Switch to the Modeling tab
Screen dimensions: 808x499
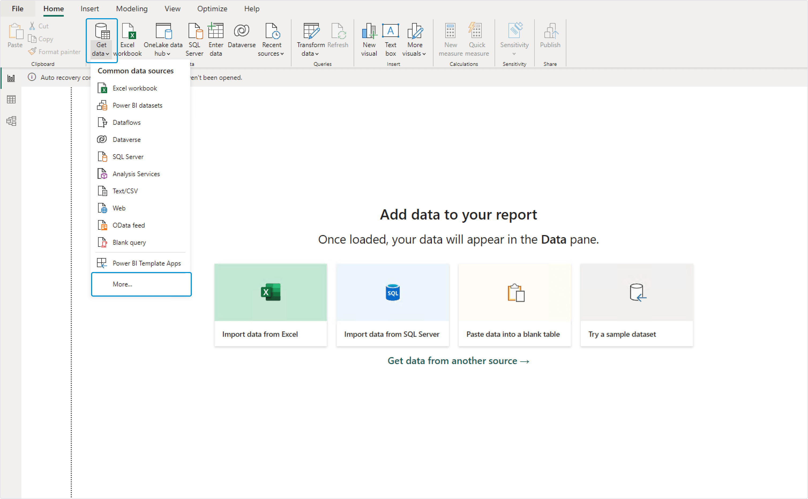[x=132, y=9]
